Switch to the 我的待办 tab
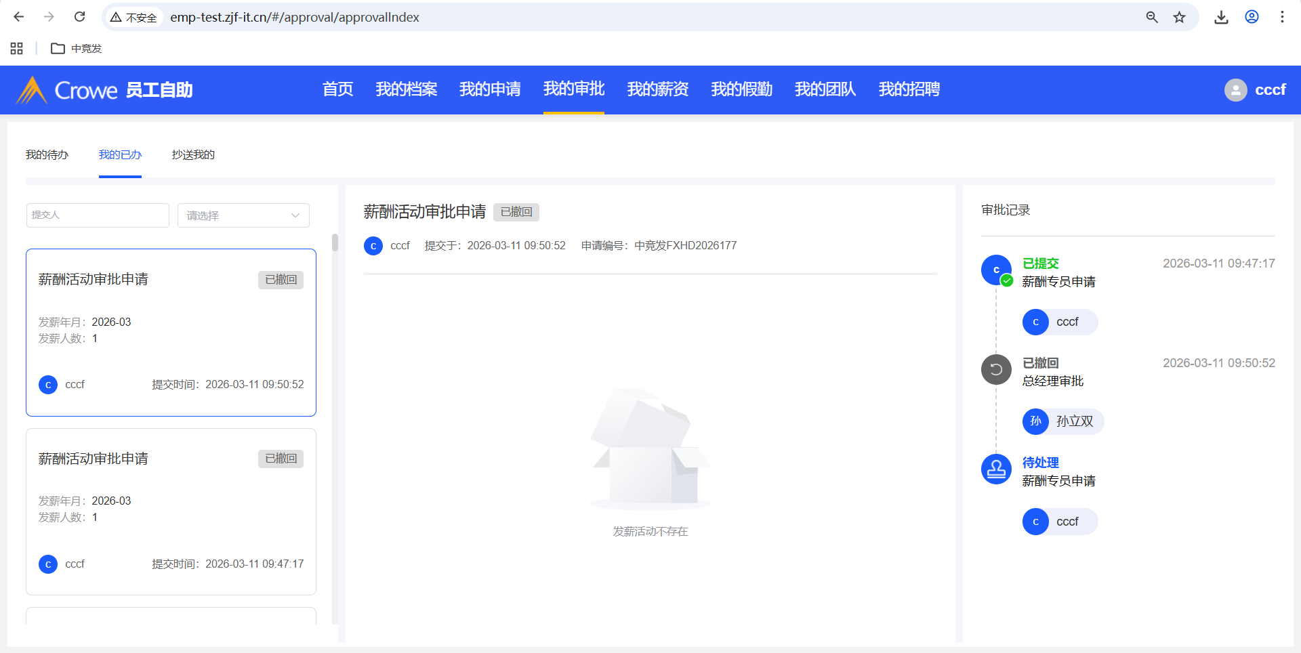1301x653 pixels. coord(47,154)
